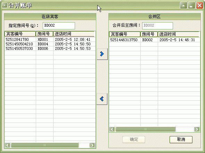
Task: Click the left arrow remove-from-merge button
Action: tap(102, 99)
